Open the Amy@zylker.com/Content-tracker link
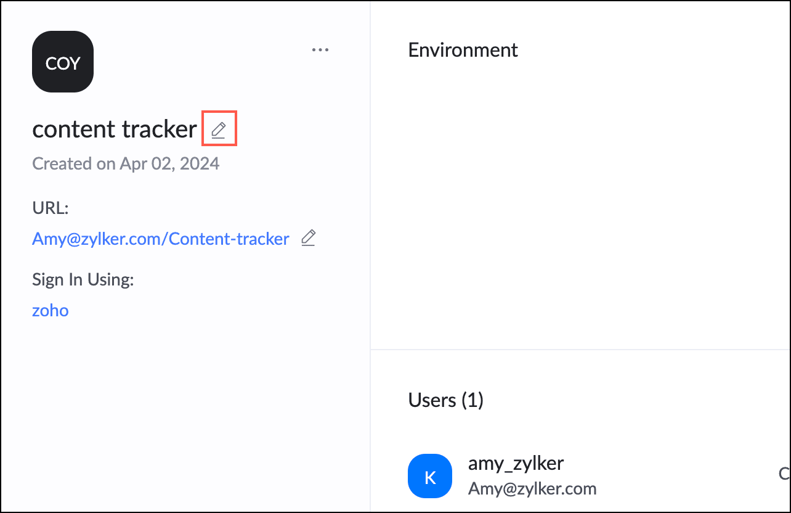Screen dimensions: 791x513 (x=161, y=239)
